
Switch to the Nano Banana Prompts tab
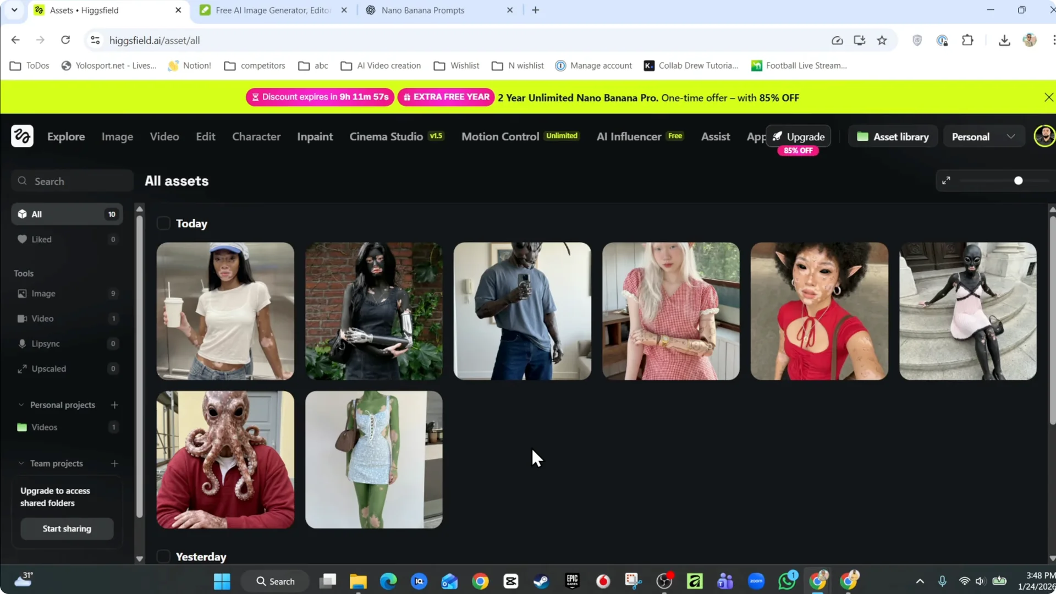424,10
